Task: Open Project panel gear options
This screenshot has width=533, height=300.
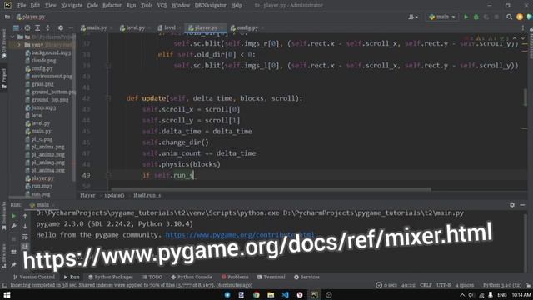Action: click(61, 27)
